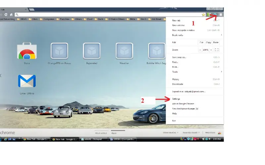Open the Computers bookmarks folder
The image size is (265, 165).
pos(47,19)
